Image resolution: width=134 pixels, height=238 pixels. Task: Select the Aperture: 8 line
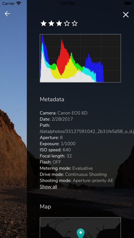point(51,138)
